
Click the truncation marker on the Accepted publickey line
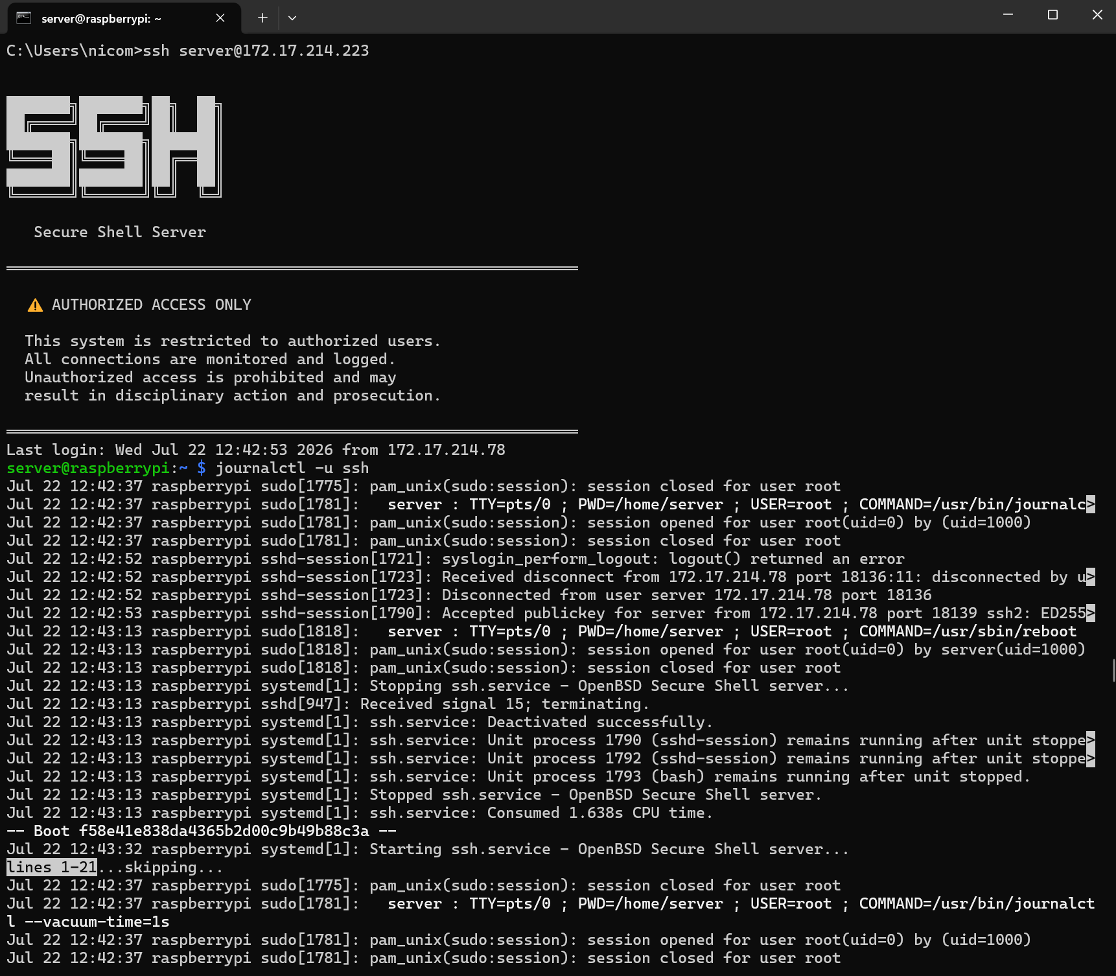[1091, 613]
